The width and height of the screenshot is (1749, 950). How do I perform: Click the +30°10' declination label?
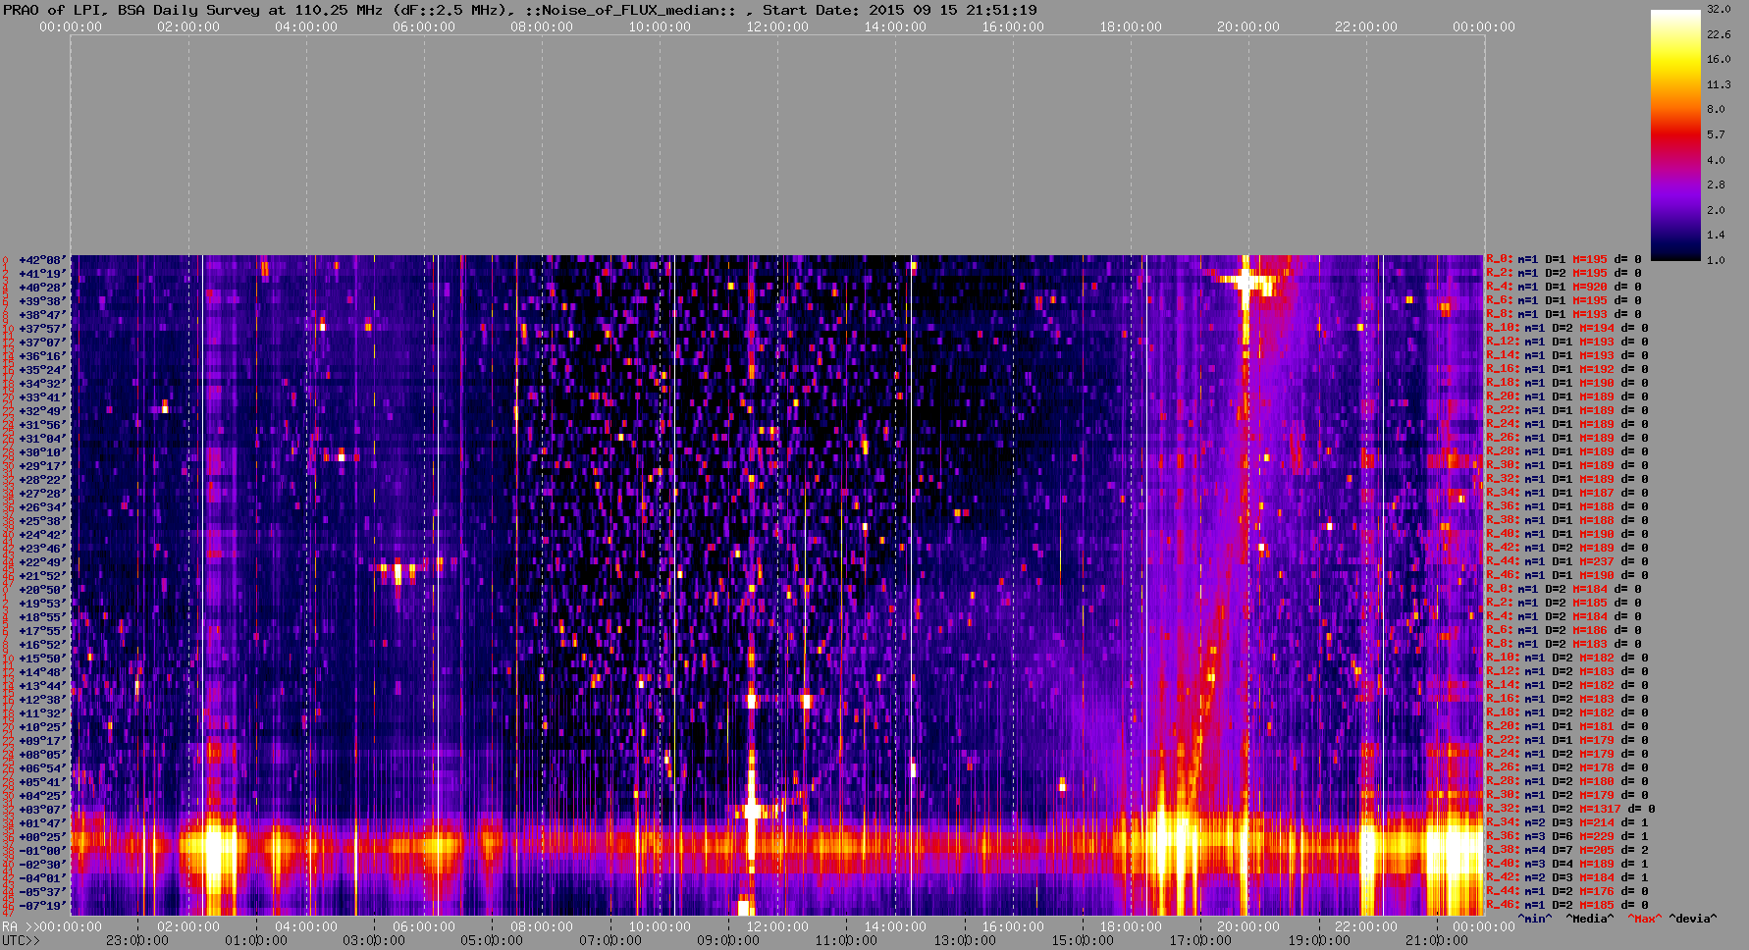(x=42, y=452)
